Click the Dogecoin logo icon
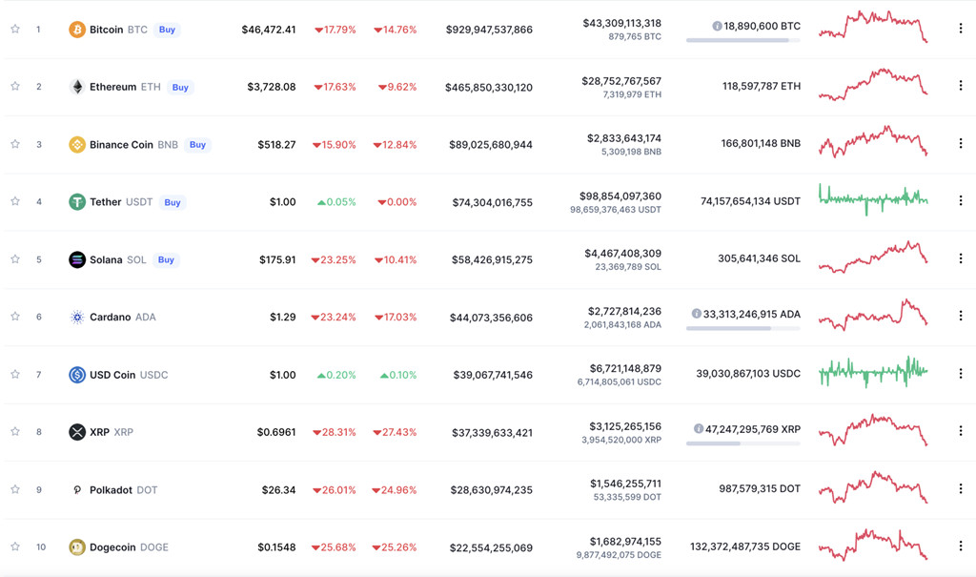 (x=77, y=547)
